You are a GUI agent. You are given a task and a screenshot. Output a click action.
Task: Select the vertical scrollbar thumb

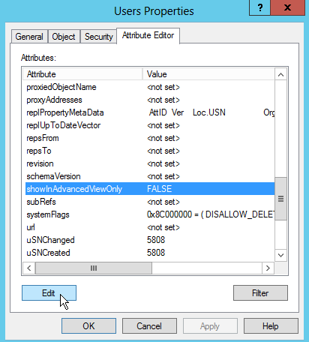(x=280, y=199)
